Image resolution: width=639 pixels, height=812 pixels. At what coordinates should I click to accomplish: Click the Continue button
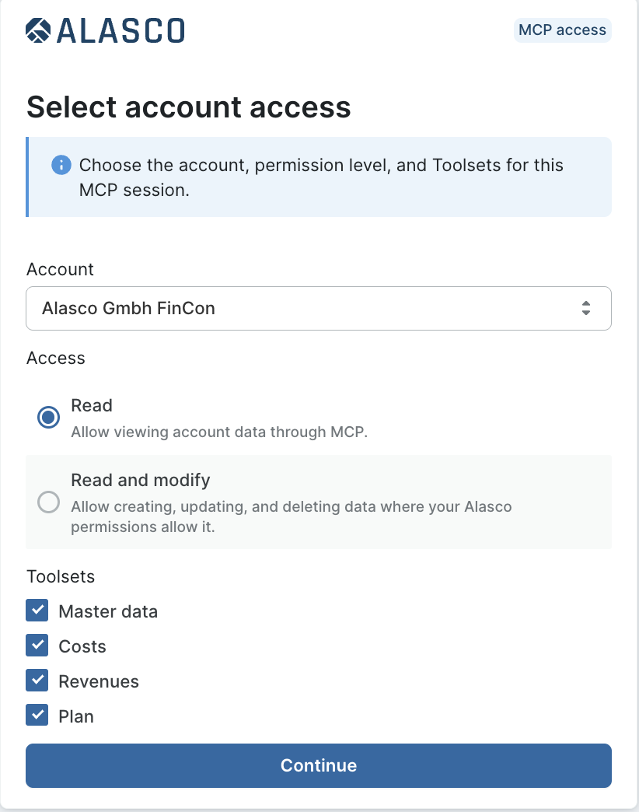(319, 765)
